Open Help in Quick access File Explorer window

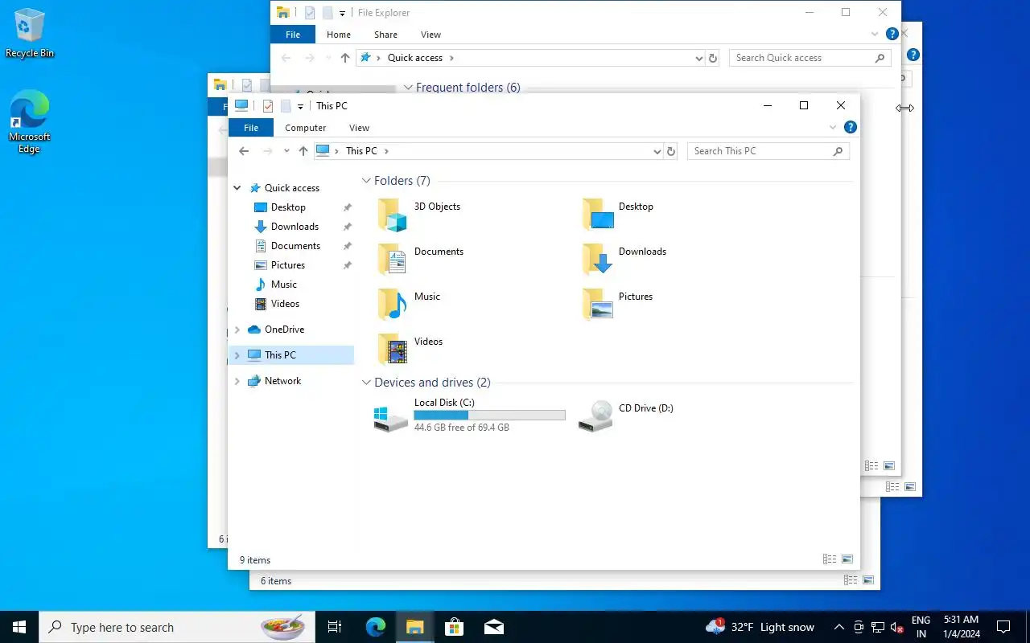pos(892,34)
